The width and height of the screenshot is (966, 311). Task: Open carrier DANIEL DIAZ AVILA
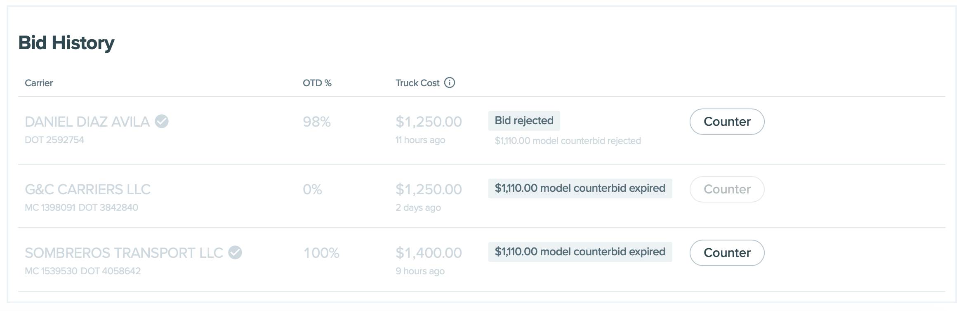pyautogui.click(x=87, y=122)
